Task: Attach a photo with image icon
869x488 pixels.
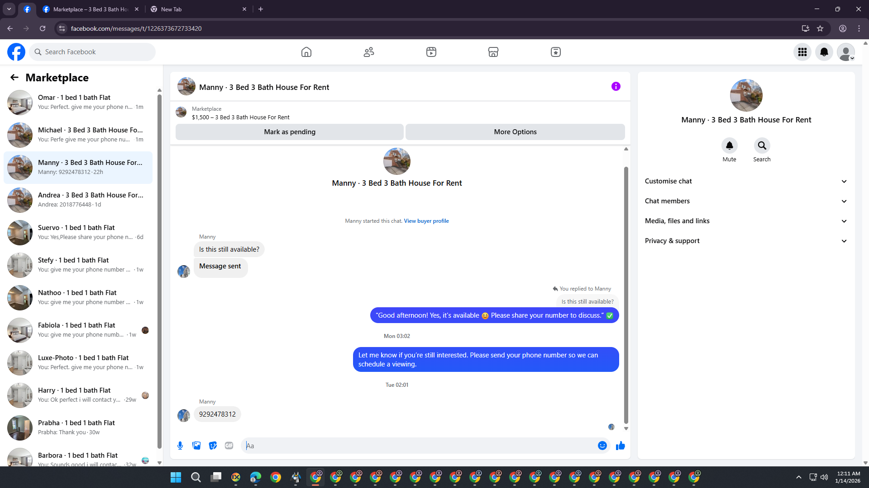Action: [196, 446]
